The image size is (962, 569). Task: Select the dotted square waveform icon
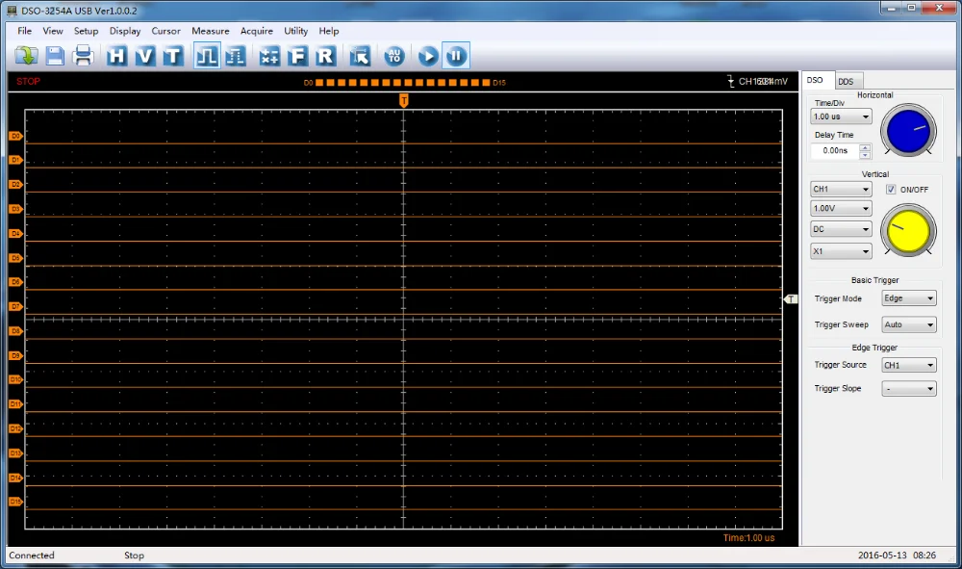coord(235,56)
